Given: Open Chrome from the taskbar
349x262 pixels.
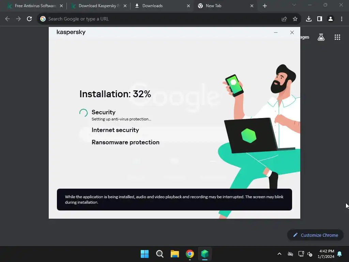Looking at the screenshot, I should point(189,254).
